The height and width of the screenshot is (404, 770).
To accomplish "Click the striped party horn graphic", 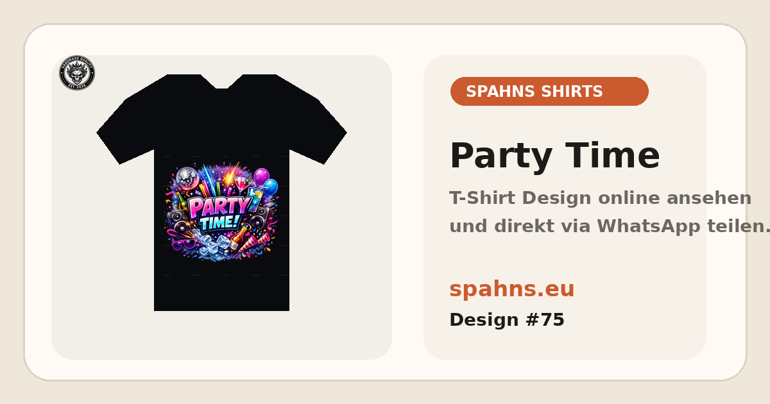I will tap(255, 243).
